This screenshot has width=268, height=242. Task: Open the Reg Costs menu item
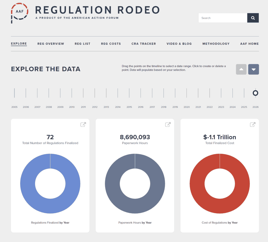(111, 44)
